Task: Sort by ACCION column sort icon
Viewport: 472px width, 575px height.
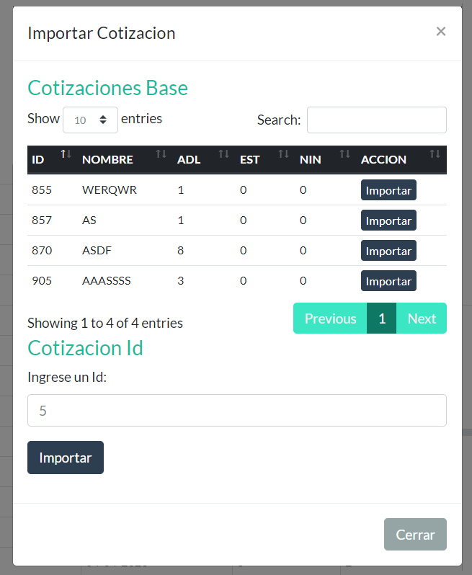Action: pyautogui.click(x=435, y=154)
